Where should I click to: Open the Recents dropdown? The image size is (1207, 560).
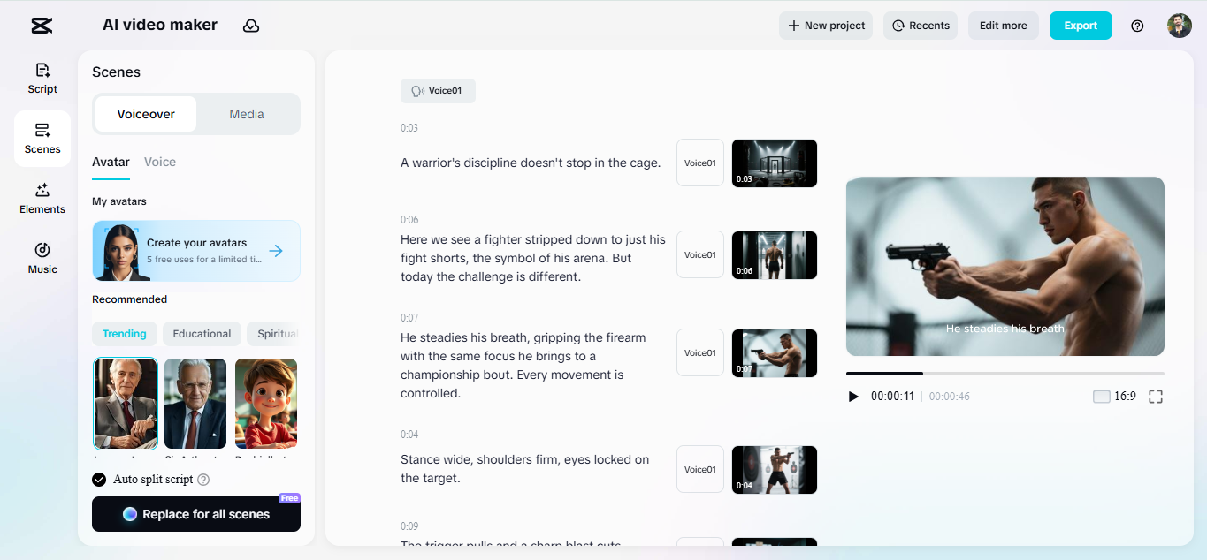(920, 25)
